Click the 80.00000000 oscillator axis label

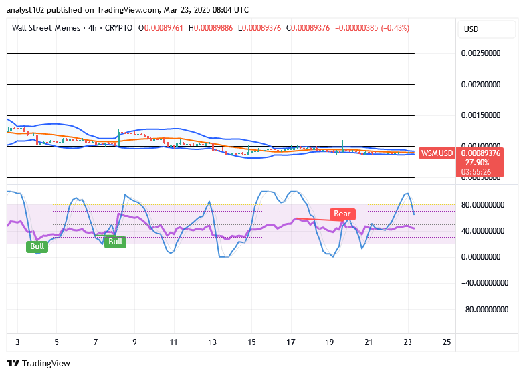483,204
